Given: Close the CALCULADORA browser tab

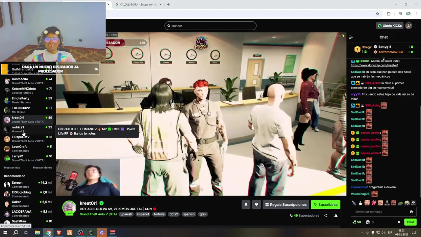Looking at the screenshot, I should (161, 5).
